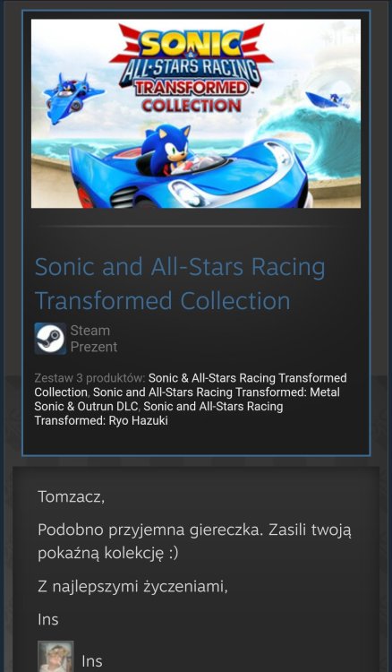Click the Ins signature text

[x=48, y=619]
